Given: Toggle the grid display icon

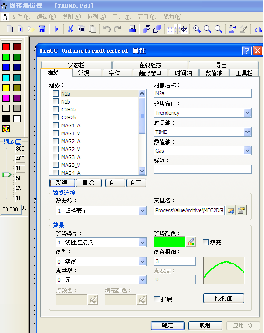Looking at the screenshot, I should pyautogui.click(x=172, y=29).
